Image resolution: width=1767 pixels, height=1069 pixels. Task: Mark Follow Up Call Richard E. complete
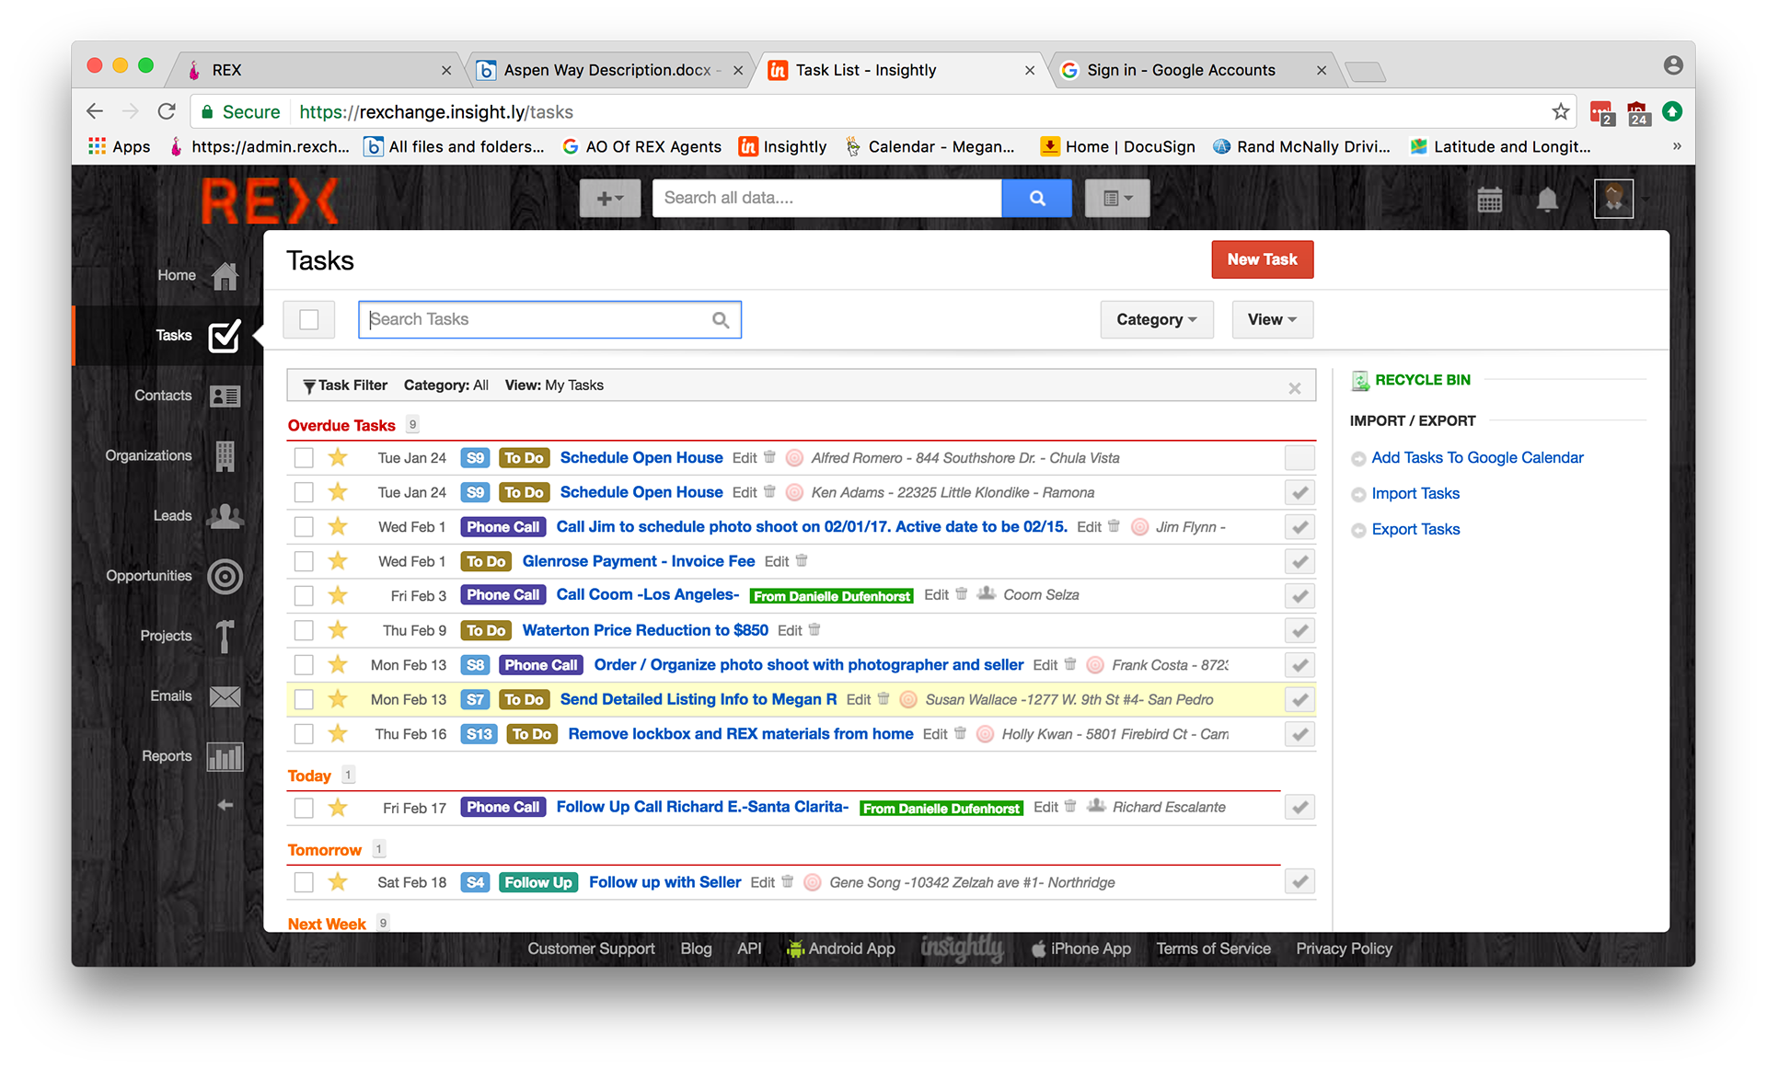pyautogui.click(x=1299, y=808)
